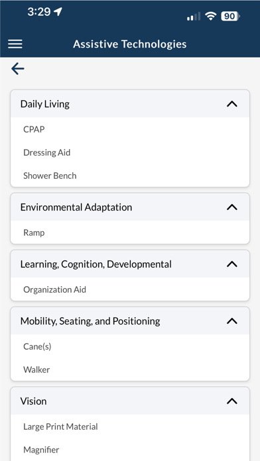Tap the Wi-Fi status icon
The image size is (260, 461).
210,16
